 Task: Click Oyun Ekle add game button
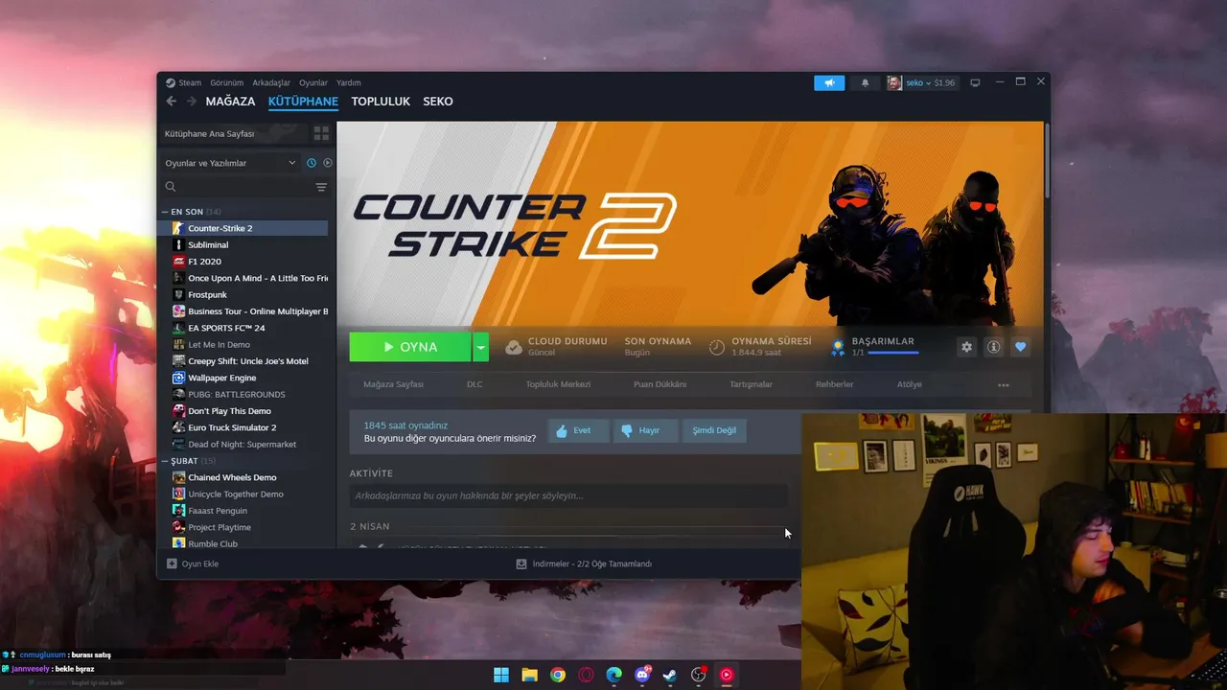pyautogui.click(x=193, y=563)
